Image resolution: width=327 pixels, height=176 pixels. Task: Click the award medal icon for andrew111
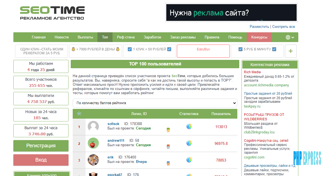coord(168,147)
